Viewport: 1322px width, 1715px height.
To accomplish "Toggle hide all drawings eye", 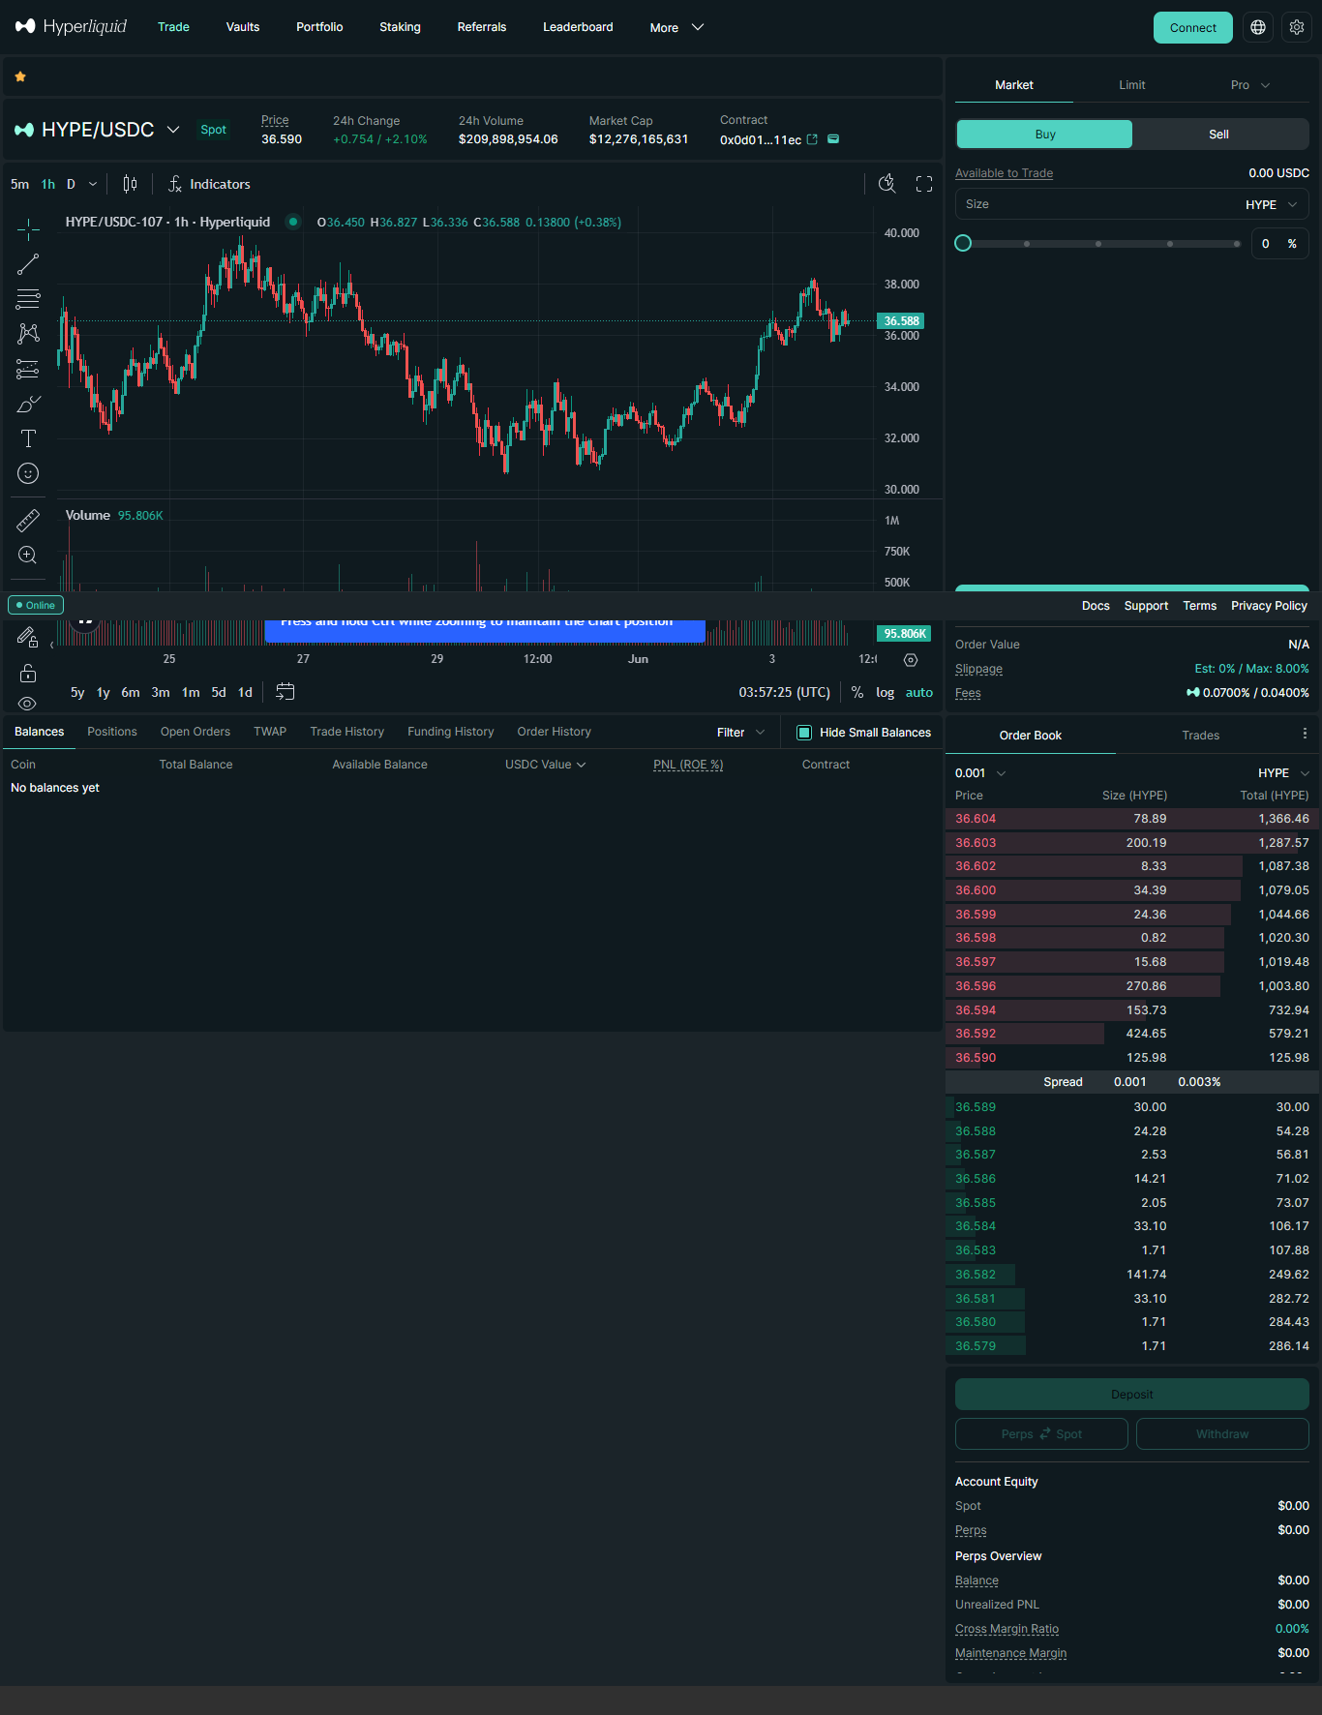I will click(x=28, y=704).
